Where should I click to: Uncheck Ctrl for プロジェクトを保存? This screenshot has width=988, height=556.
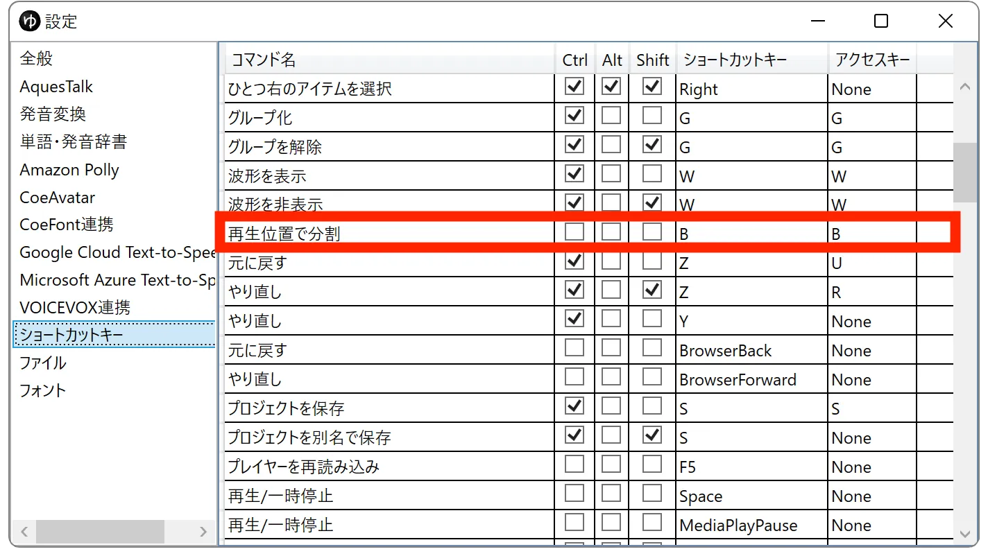(x=574, y=406)
